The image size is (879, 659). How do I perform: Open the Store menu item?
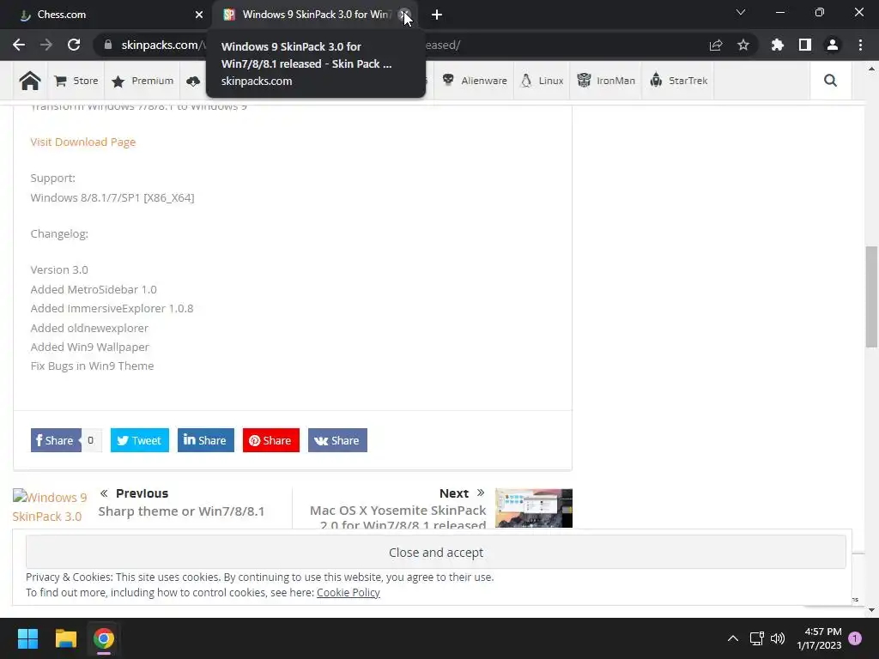click(x=76, y=81)
